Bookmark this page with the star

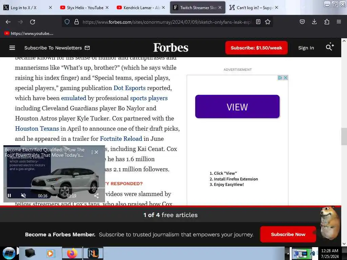(268, 22)
